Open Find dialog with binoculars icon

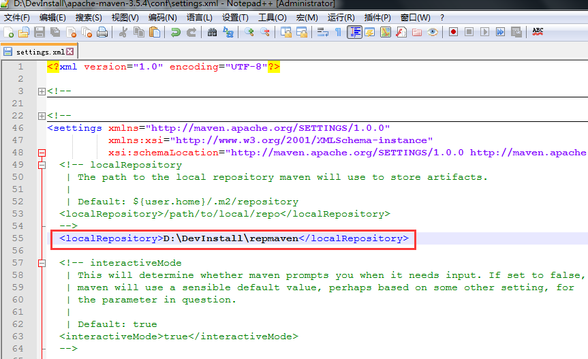pos(212,32)
